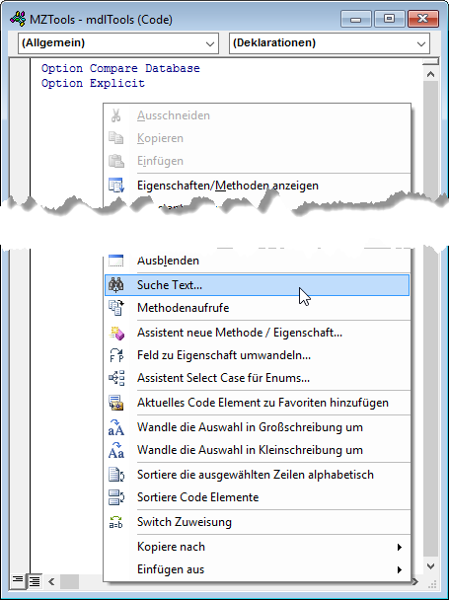Choose Wandle die Auswahl in Kleinschreibung um
The height and width of the screenshot is (600, 449).
tap(257, 450)
